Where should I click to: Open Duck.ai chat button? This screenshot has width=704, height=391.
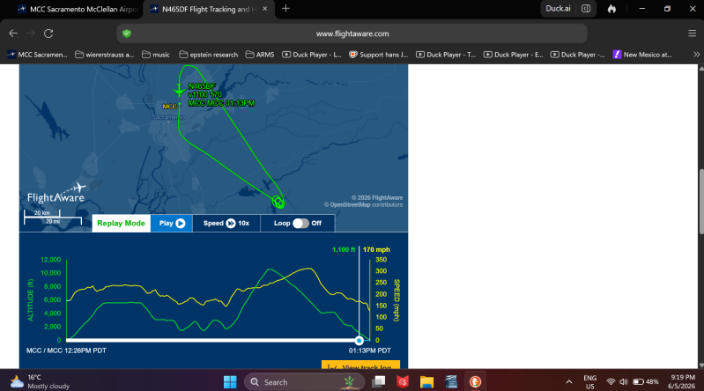pos(558,9)
